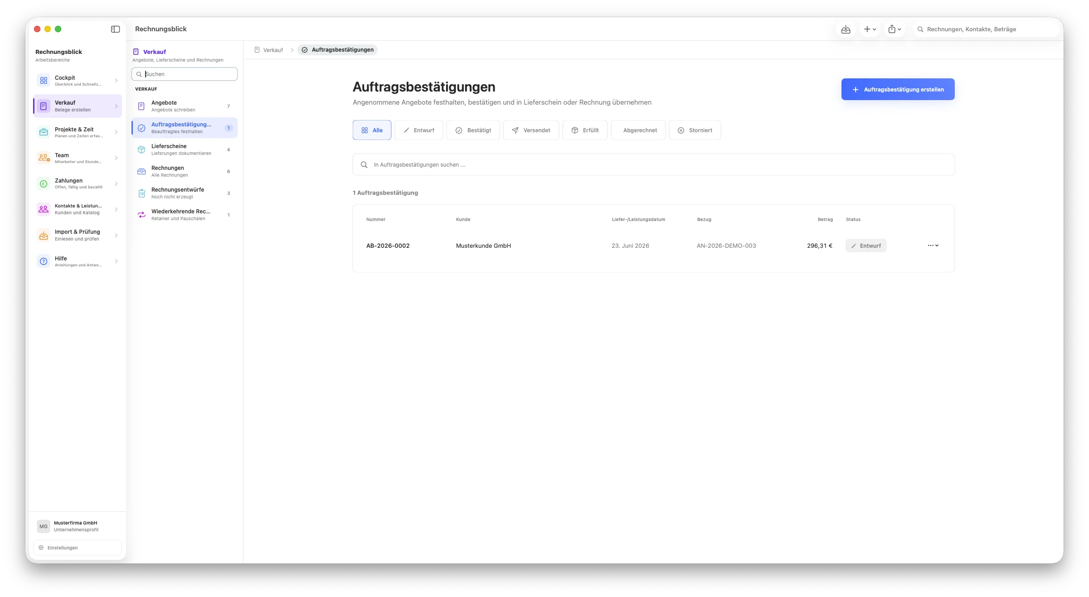The image size is (1089, 597).
Task: Expand the Import & Prüfung chevron
Action: (x=117, y=236)
